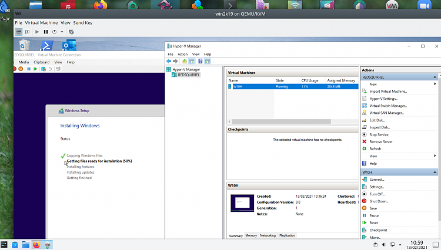Click Connect under W10H actions
The image size is (441, 250).
click(x=377, y=180)
